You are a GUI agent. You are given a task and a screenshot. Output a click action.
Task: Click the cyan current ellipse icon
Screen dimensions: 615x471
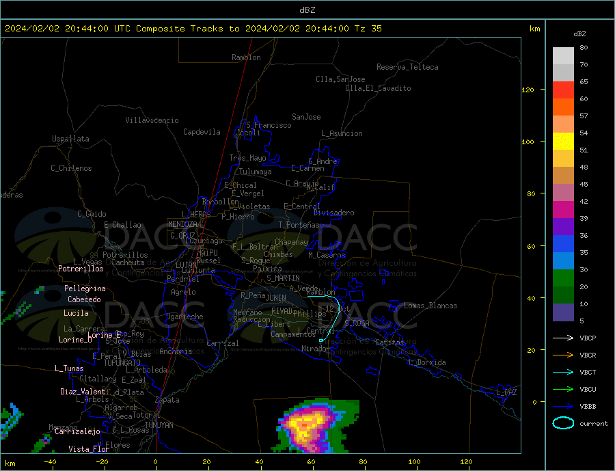point(563,423)
